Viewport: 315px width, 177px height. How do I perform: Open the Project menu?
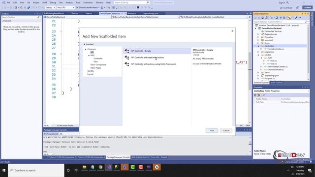coord(36,2)
